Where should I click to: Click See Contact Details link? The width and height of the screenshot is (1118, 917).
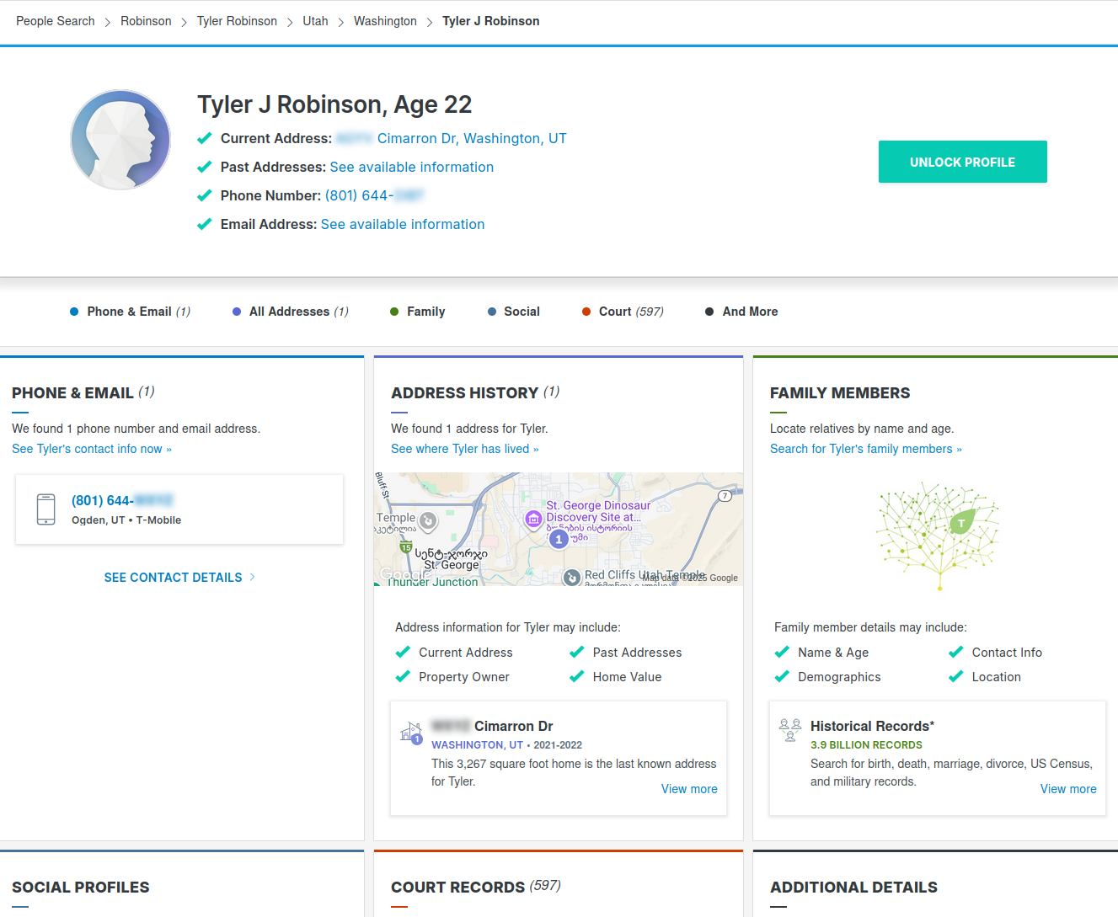coord(179,578)
